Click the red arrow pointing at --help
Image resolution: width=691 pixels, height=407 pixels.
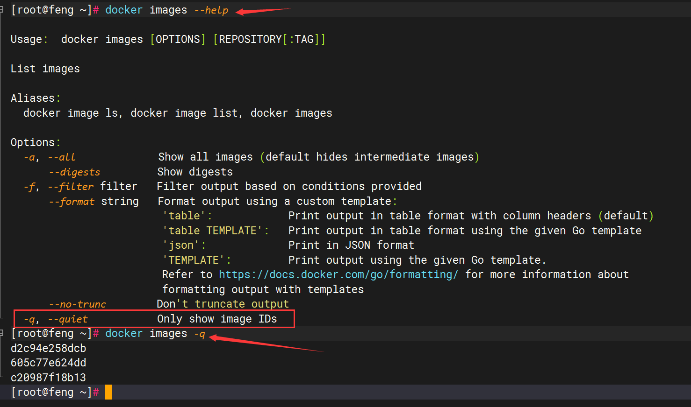tap(263, 11)
